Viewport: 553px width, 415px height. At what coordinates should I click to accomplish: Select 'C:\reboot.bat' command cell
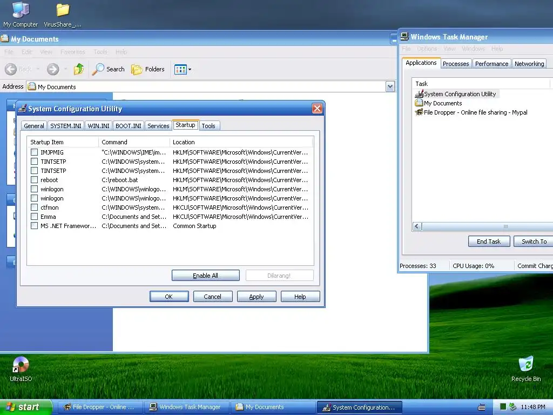tap(119, 179)
